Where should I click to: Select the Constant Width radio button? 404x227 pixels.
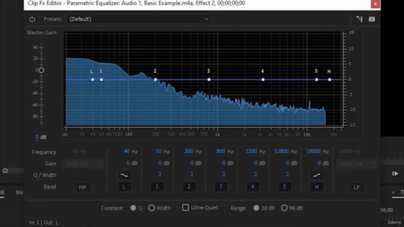[151, 208]
